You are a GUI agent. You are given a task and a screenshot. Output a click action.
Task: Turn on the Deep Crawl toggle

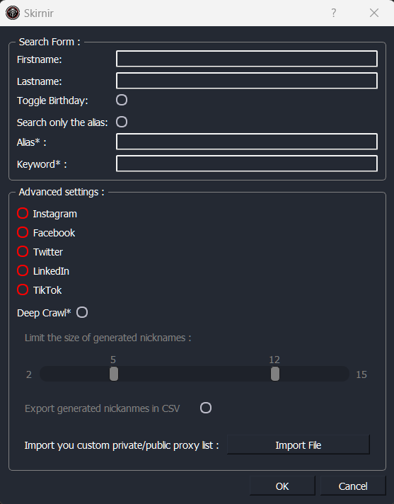82,312
